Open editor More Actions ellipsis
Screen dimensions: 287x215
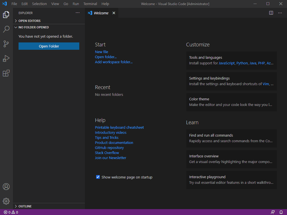click(x=280, y=13)
